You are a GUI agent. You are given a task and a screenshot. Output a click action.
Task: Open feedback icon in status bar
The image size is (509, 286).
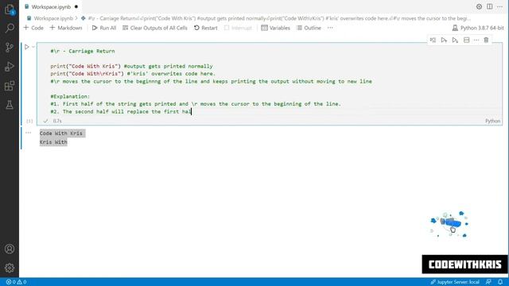pos(488,282)
